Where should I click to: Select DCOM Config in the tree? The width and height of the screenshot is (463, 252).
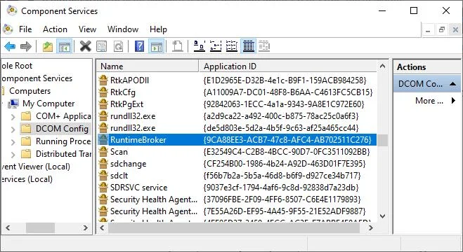62,129
